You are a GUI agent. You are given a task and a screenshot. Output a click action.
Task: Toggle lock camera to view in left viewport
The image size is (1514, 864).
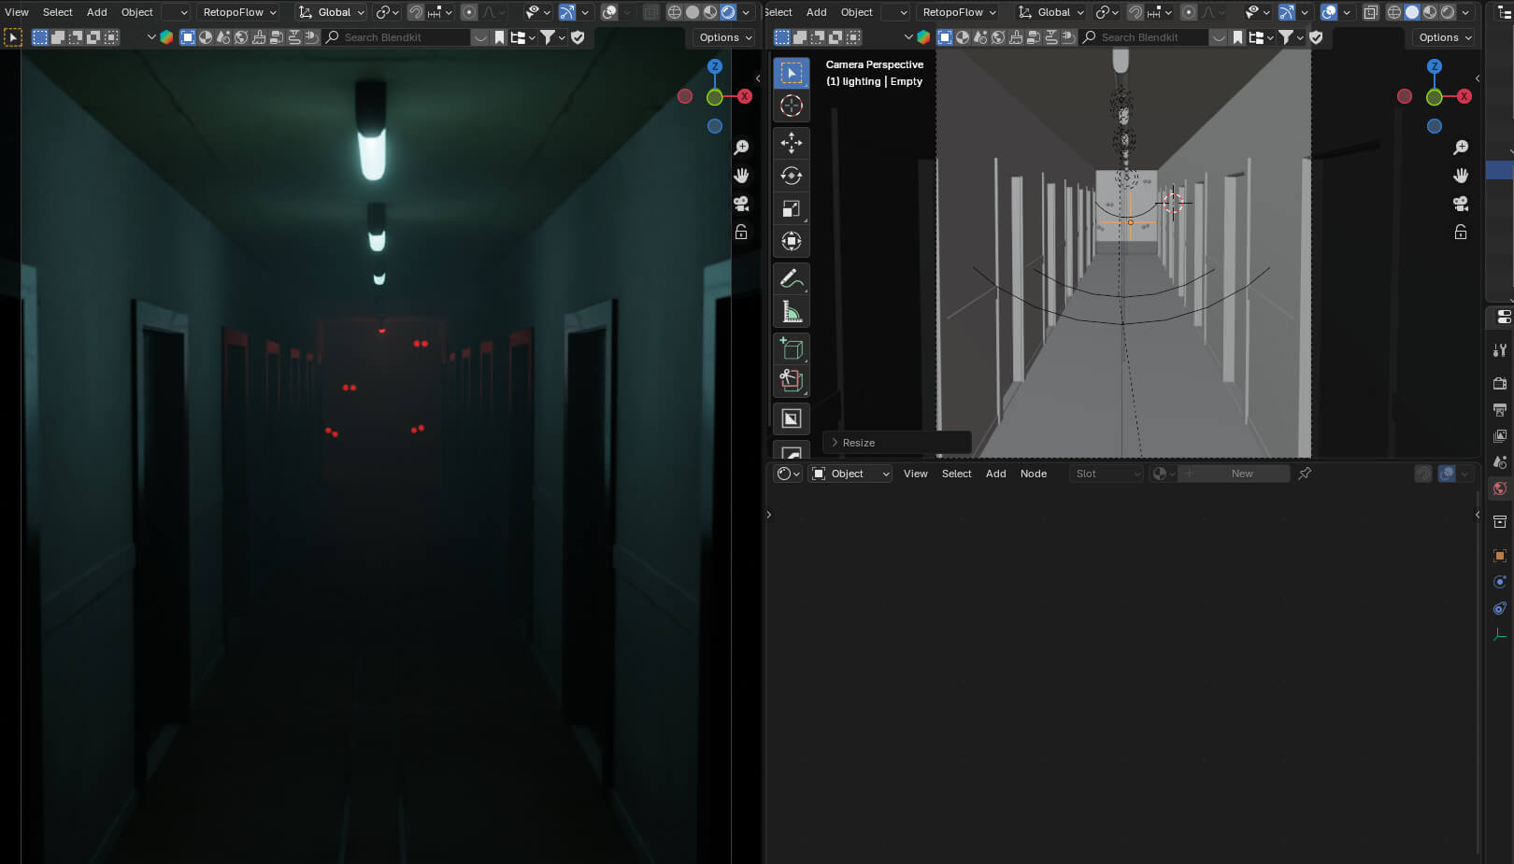pyautogui.click(x=741, y=232)
